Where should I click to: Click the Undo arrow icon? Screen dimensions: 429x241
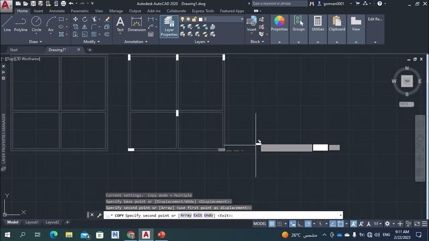(71, 4)
